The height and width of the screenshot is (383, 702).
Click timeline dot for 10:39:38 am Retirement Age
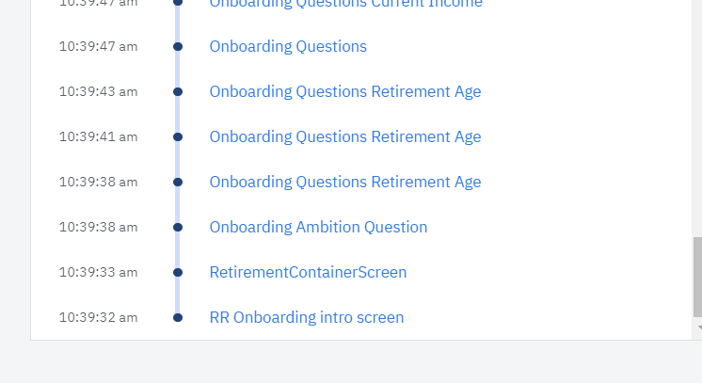[178, 182]
